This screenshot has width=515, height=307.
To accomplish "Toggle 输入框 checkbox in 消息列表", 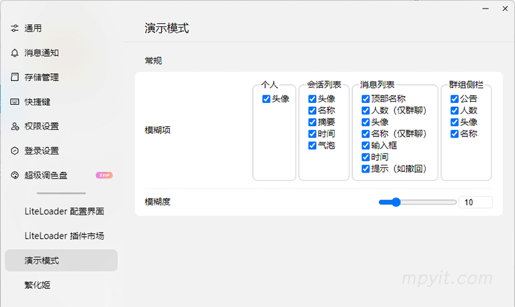I will click(x=366, y=145).
